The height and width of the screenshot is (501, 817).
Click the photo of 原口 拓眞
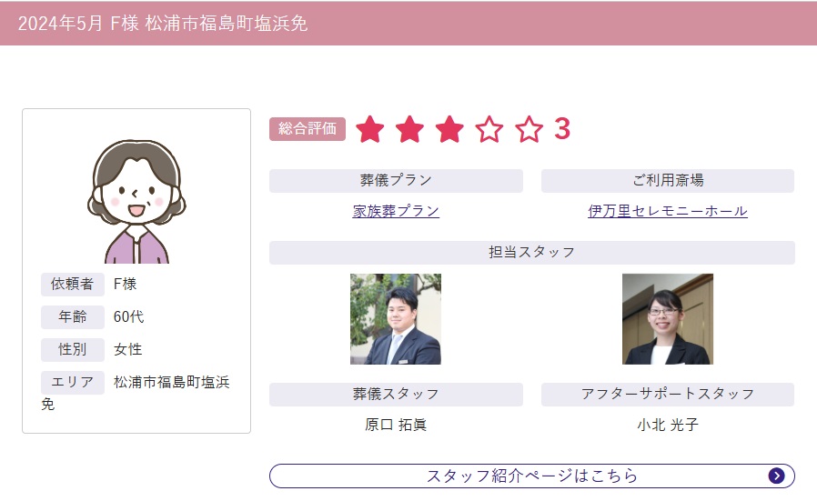[396, 319]
